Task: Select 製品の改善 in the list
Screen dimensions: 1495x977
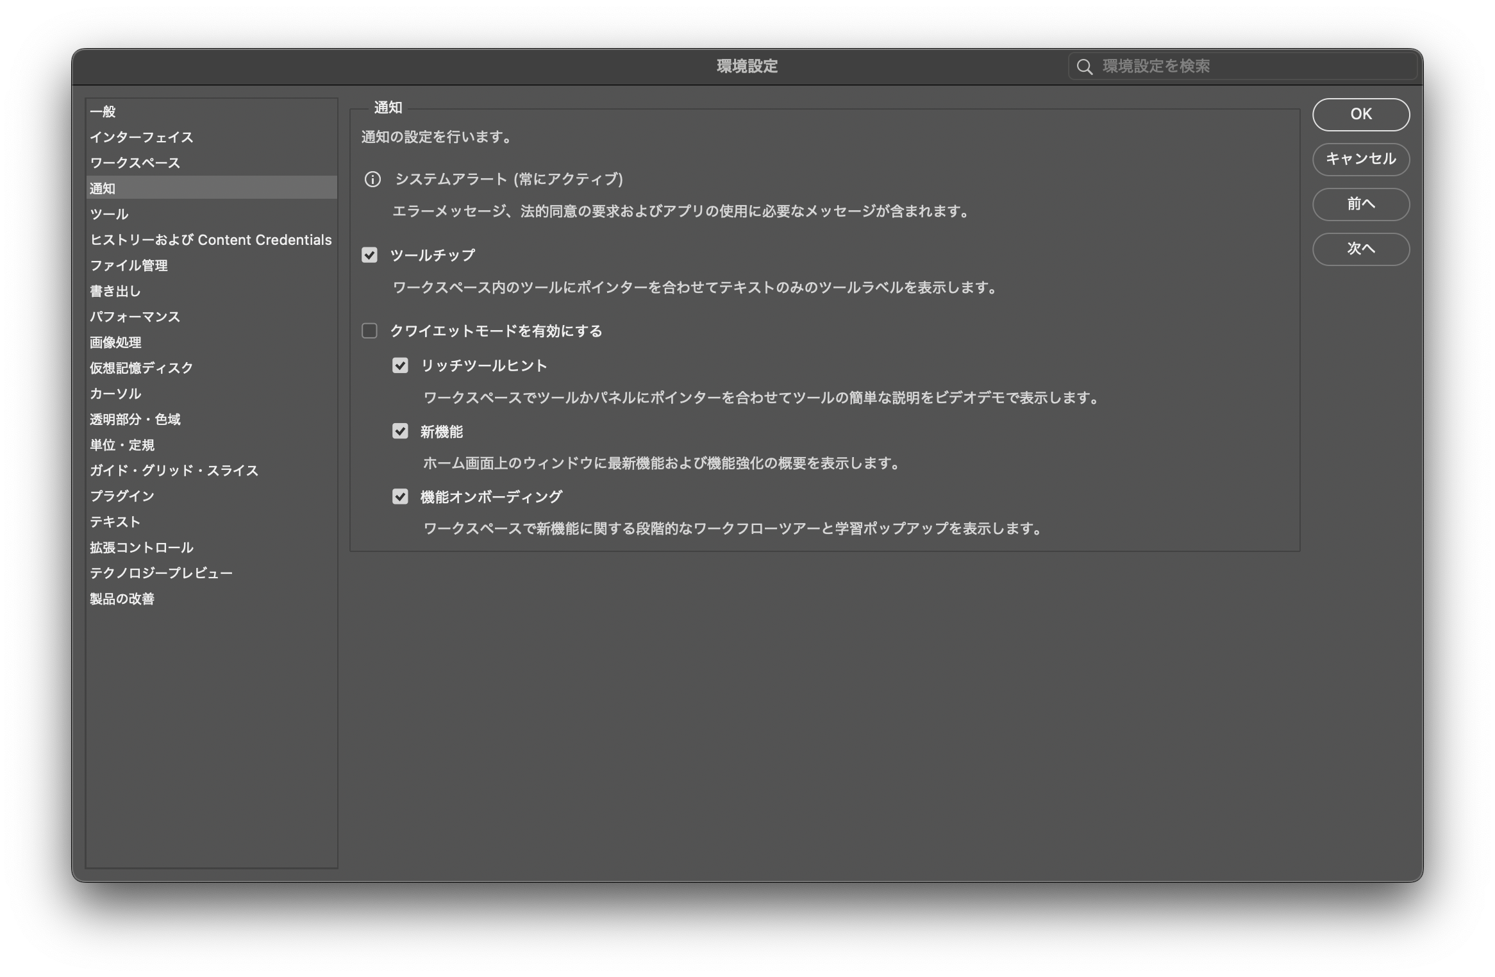Action: [x=122, y=599]
